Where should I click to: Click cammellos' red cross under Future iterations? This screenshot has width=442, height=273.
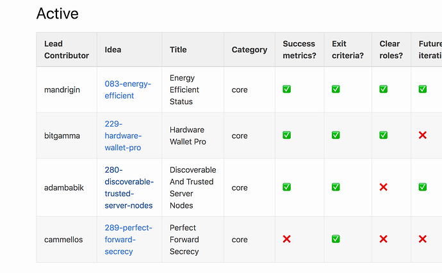click(423, 239)
